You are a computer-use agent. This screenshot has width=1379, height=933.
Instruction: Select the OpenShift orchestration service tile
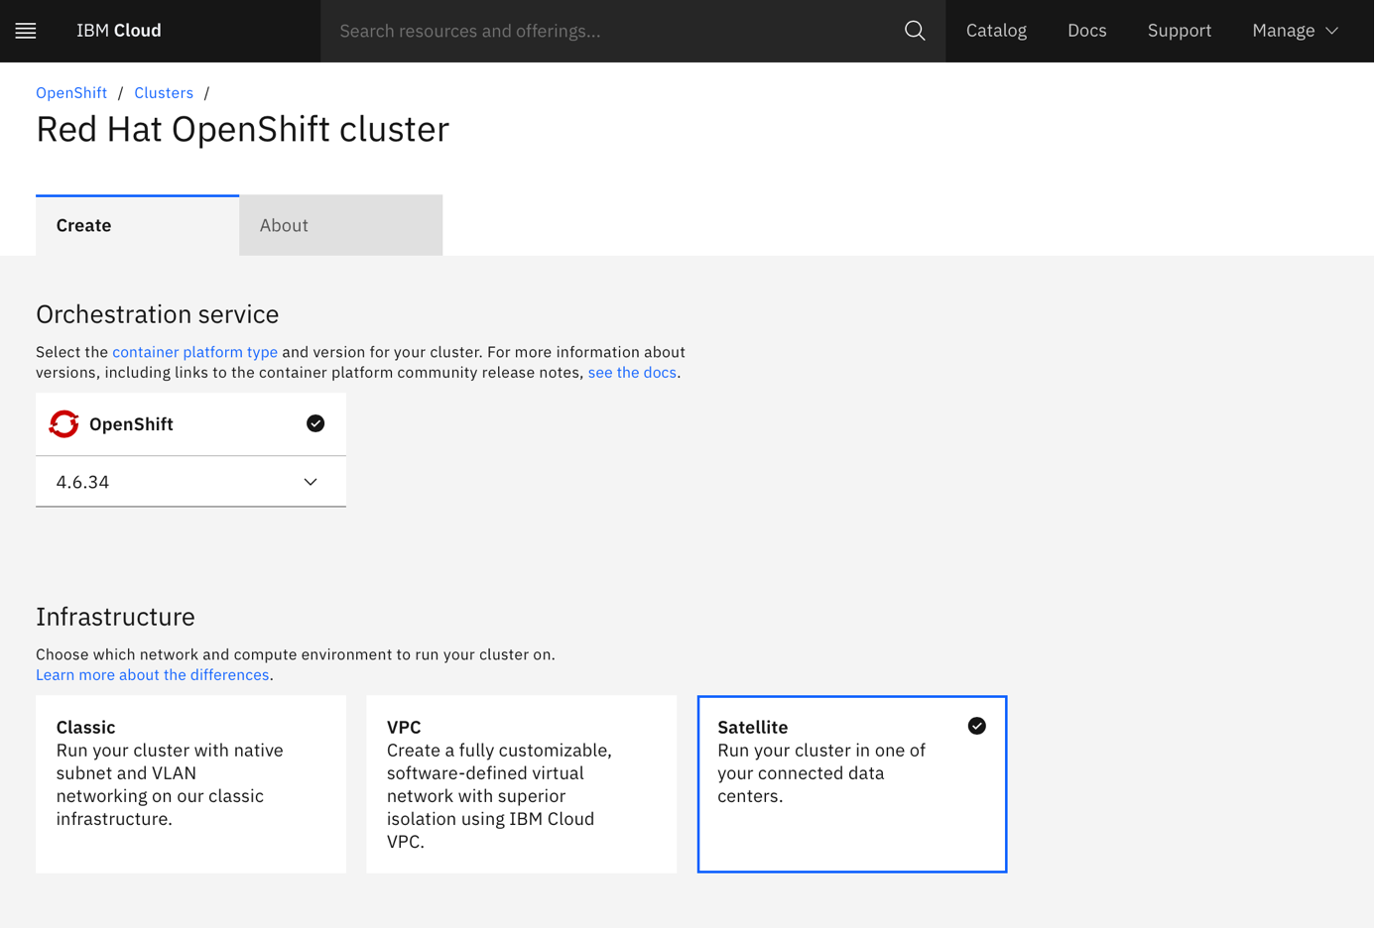pos(188,424)
